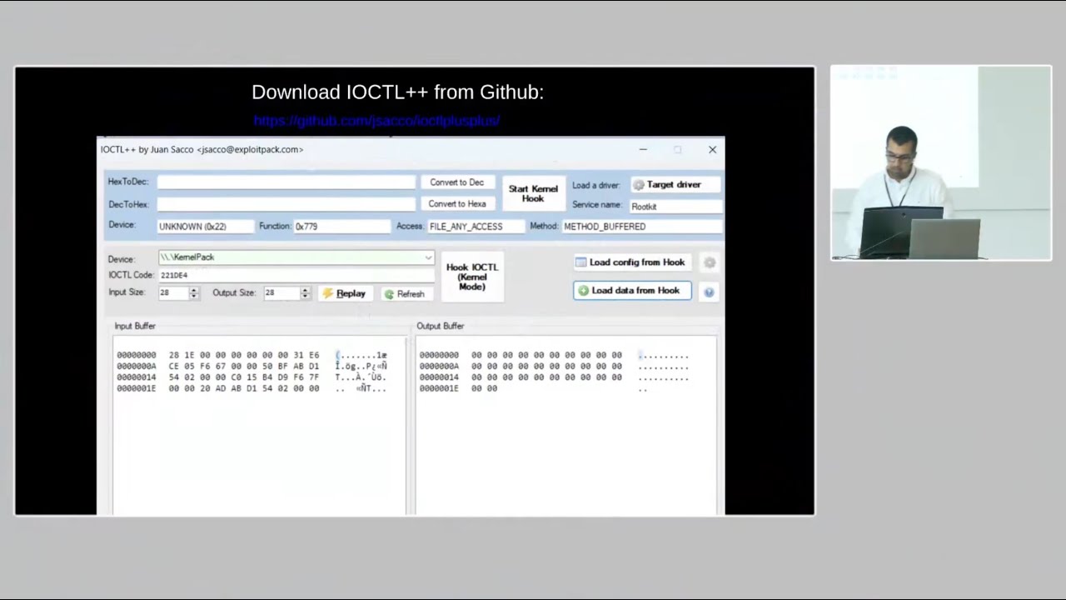Click the Method field showing METHOD_BUFFERED
Viewport: 1066px width, 600px height.
click(x=641, y=227)
